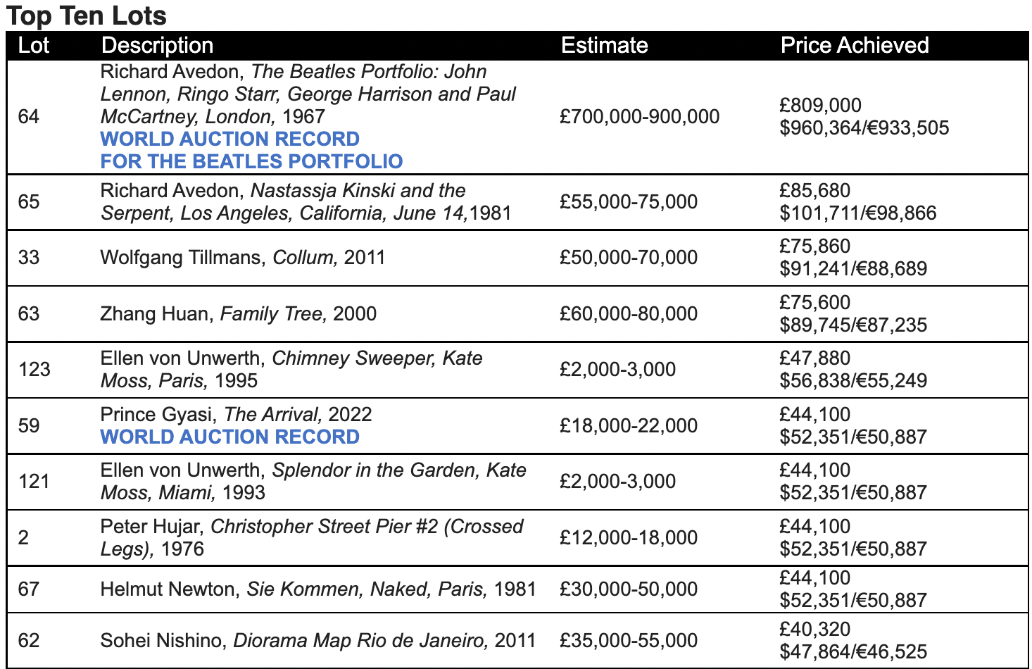Viewport: 1032px width, 669px height.
Task: Click Wolfgang Tillmans Collum description
Action: [243, 257]
